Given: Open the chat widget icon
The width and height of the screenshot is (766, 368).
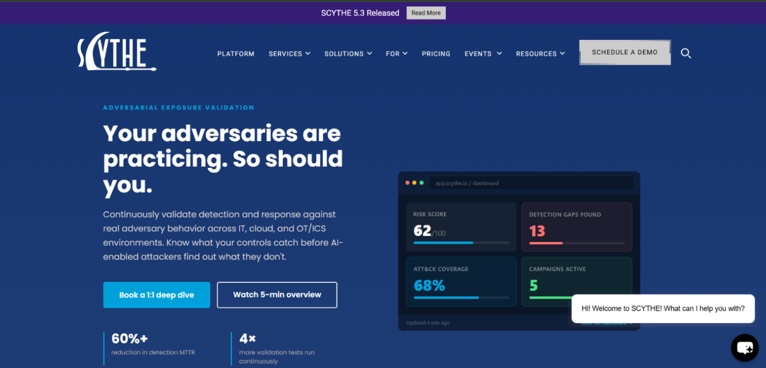Looking at the screenshot, I should click(x=745, y=348).
